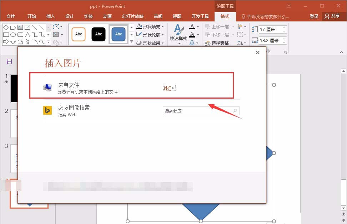Open the 上移一层 dropdown arrow
347x224 pixels.
click(x=233, y=27)
